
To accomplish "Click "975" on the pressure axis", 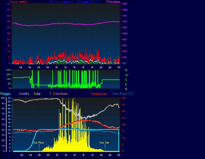I will [x=124, y=63].
